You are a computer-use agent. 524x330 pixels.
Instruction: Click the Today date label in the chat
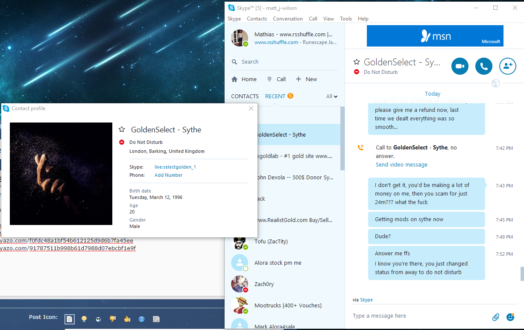click(x=433, y=94)
